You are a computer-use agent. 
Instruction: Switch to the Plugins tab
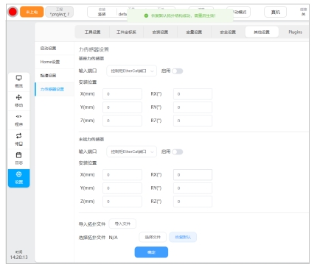[295, 32]
